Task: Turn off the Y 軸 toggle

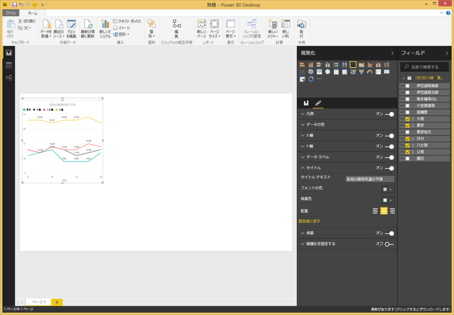Action: click(x=389, y=146)
